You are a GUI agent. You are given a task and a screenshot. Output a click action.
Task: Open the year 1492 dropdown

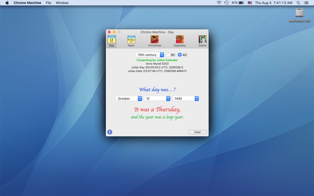pos(185,99)
